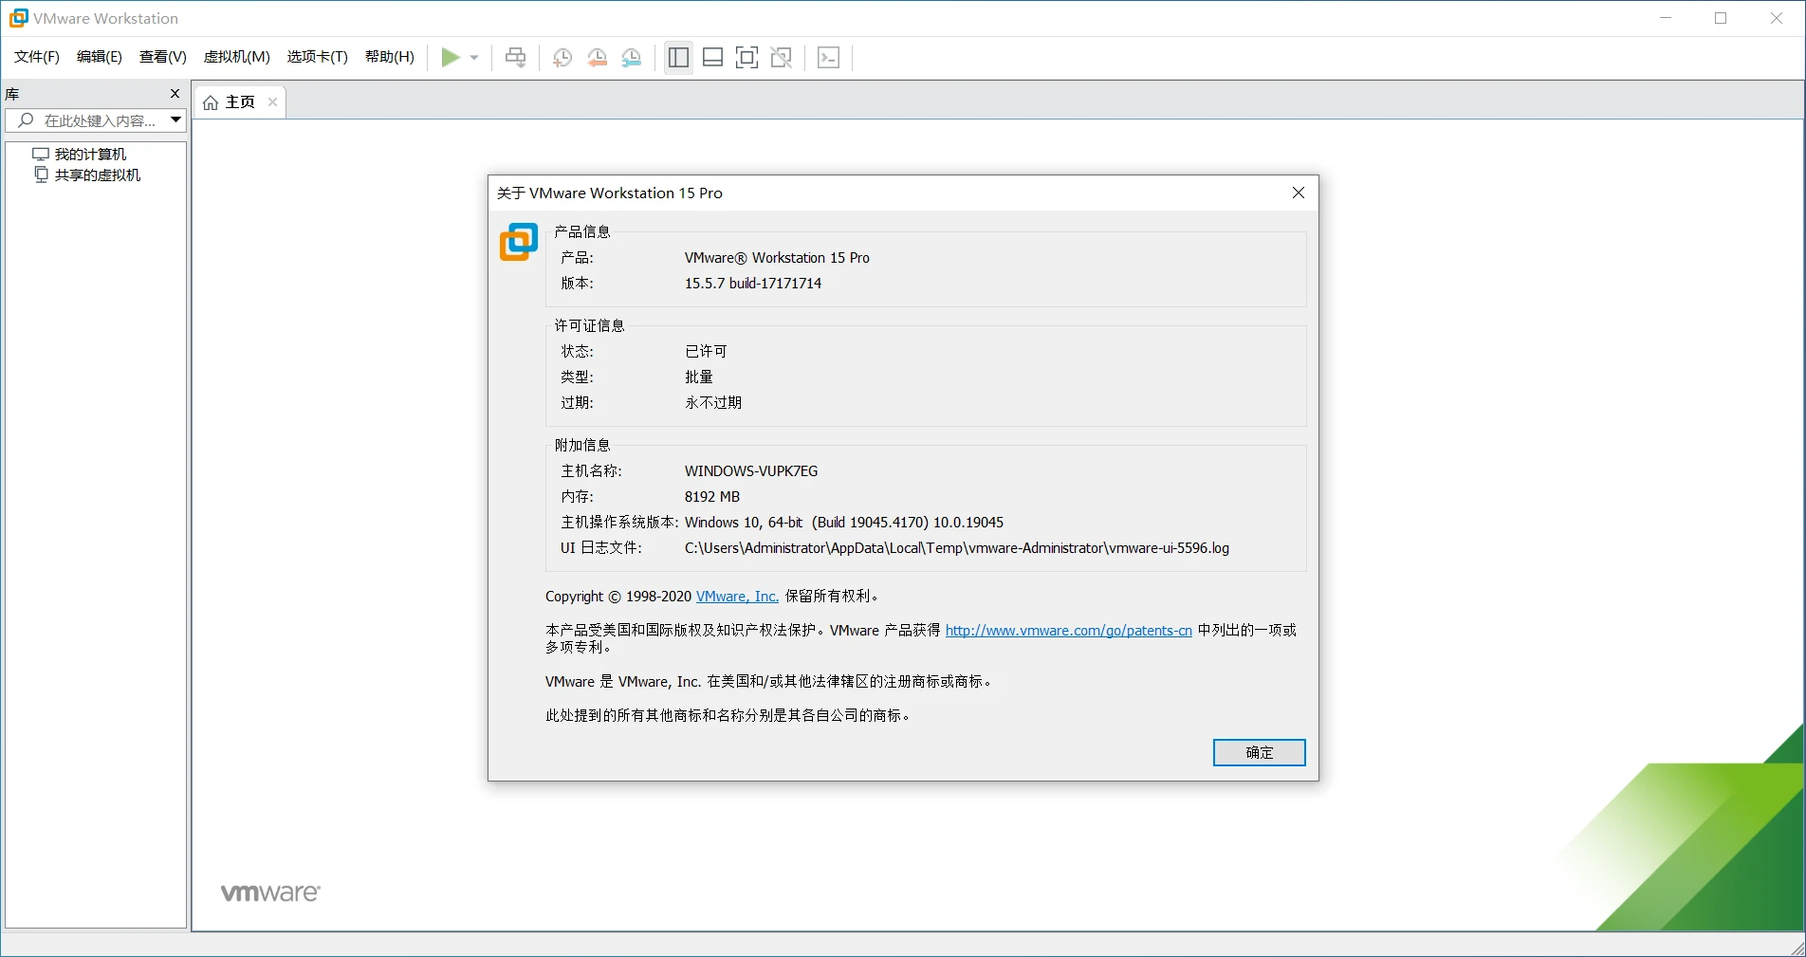Click the Send Ctrl+Alt+Del toolbar icon
The height and width of the screenshot is (957, 1806).
pos(515,58)
